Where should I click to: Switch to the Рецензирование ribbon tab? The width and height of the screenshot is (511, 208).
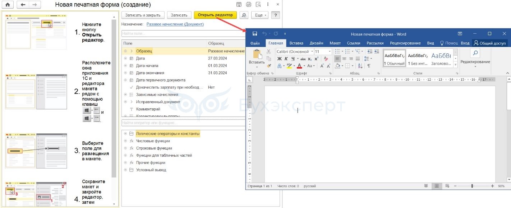405,43
